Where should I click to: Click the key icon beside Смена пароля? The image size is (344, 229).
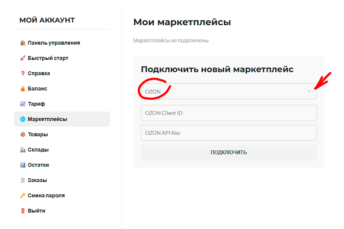pos(23,195)
